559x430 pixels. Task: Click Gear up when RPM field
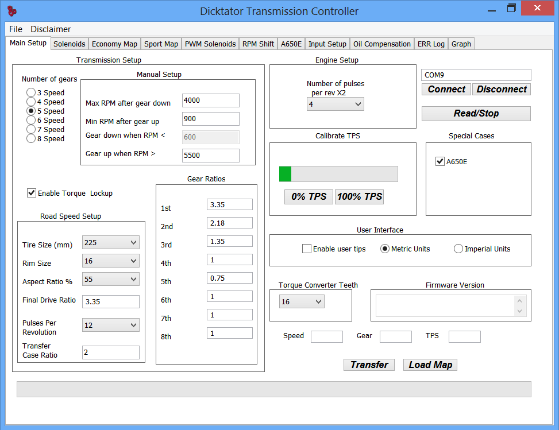[x=211, y=156]
